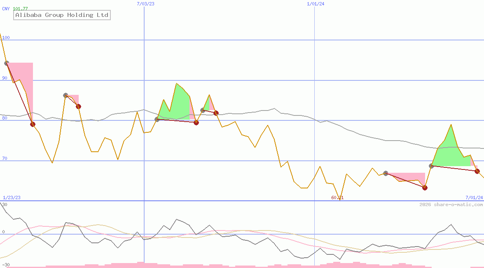Viewport: 484px width, 268px height.
Task: Select the Alibaba Group Holding Ltd title tab
Action: 62,15
